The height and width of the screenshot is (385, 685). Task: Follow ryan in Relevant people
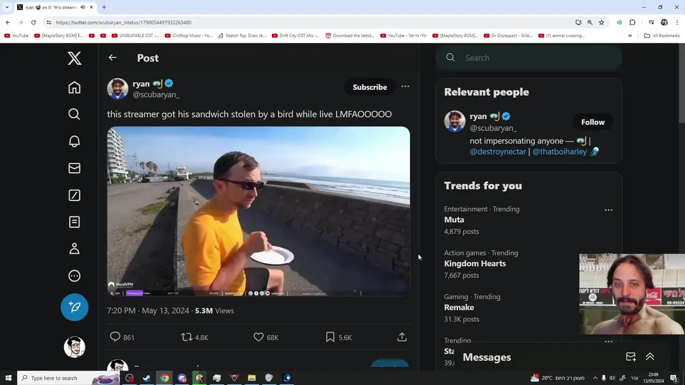592,122
